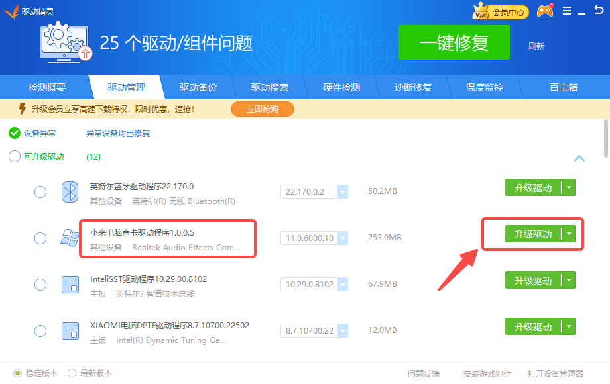
Task: Collapse the upgradable drivers section
Action: tap(579, 158)
